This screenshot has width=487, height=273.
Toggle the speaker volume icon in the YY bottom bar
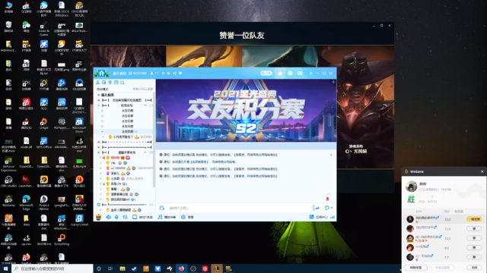(108, 217)
